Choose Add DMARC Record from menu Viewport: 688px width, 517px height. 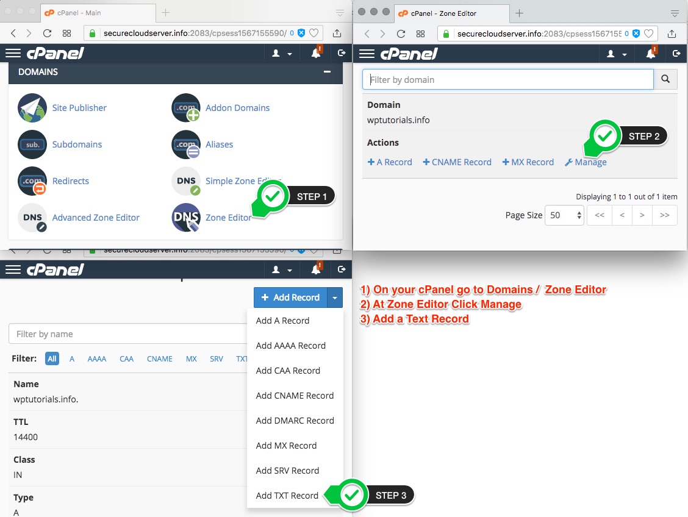click(x=295, y=421)
